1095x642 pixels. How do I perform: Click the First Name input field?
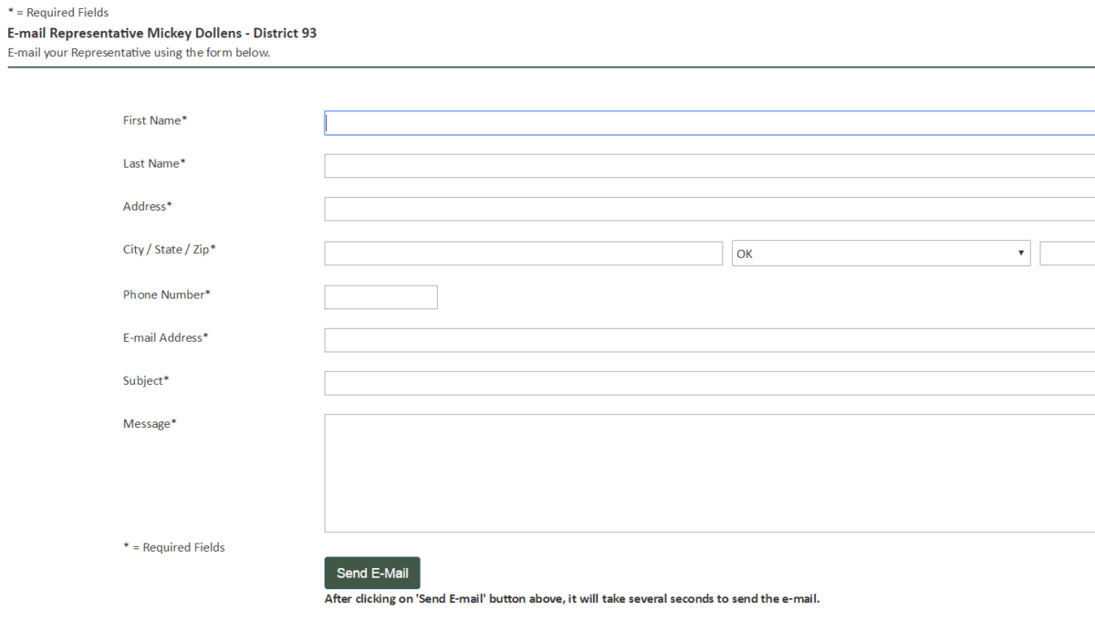pyautogui.click(x=708, y=123)
